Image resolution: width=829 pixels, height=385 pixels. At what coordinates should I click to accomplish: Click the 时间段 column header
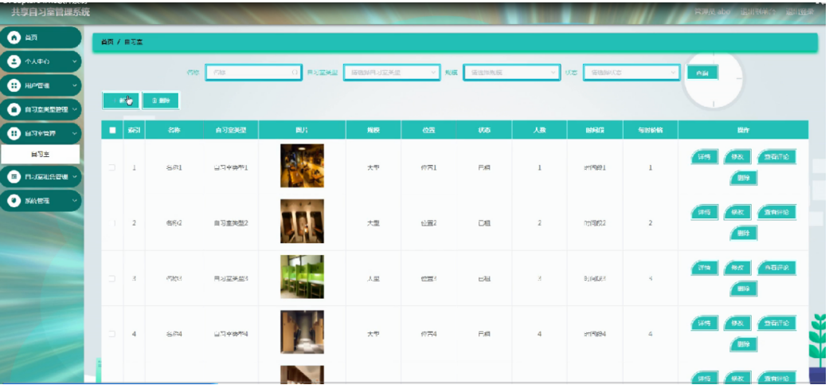[x=595, y=130]
